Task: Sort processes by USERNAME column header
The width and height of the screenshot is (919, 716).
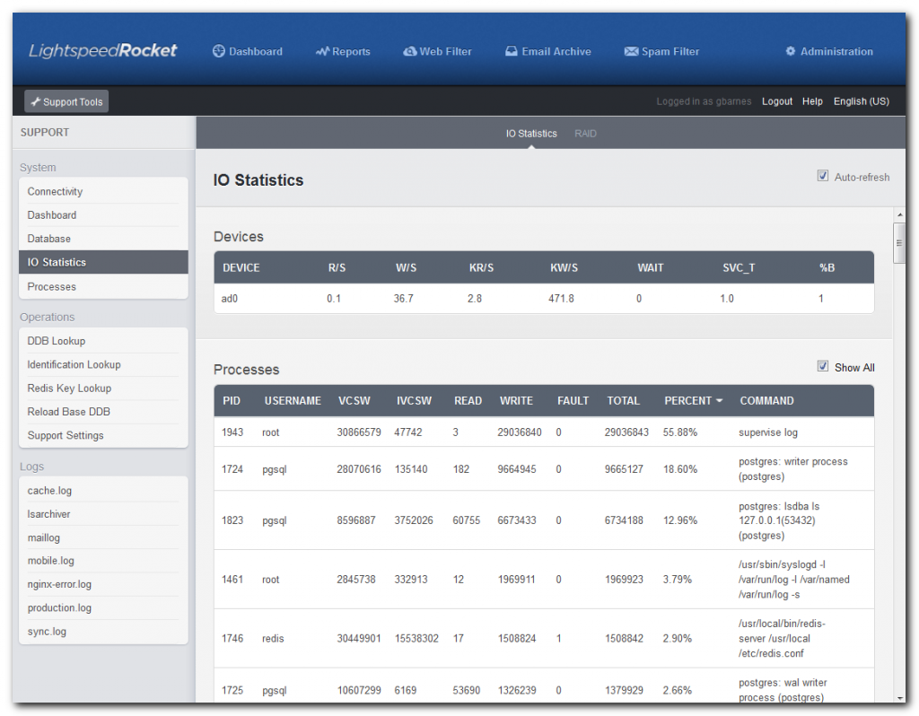Action: pyautogui.click(x=293, y=401)
